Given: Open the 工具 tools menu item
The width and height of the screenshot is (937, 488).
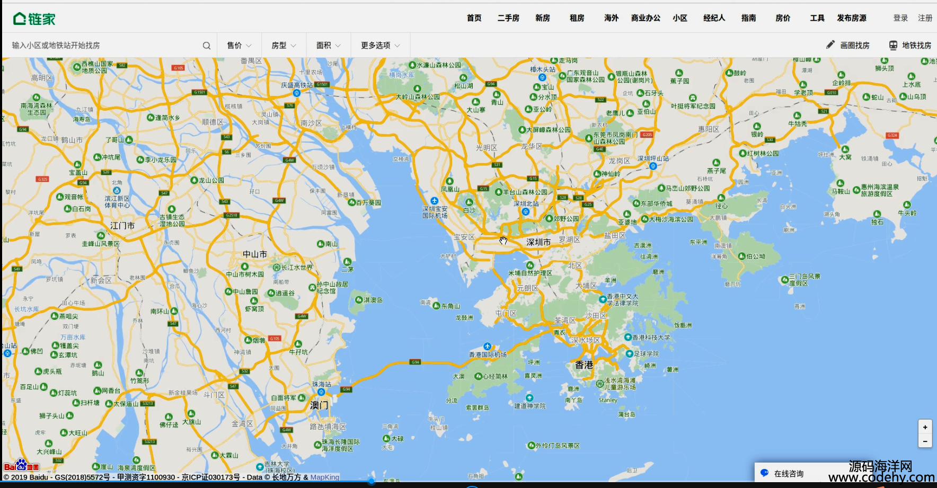Looking at the screenshot, I should pyautogui.click(x=817, y=18).
